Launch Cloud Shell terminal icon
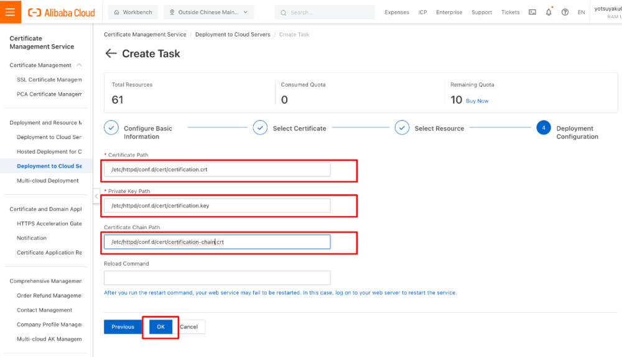The image size is (622, 357). [x=532, y=12]
